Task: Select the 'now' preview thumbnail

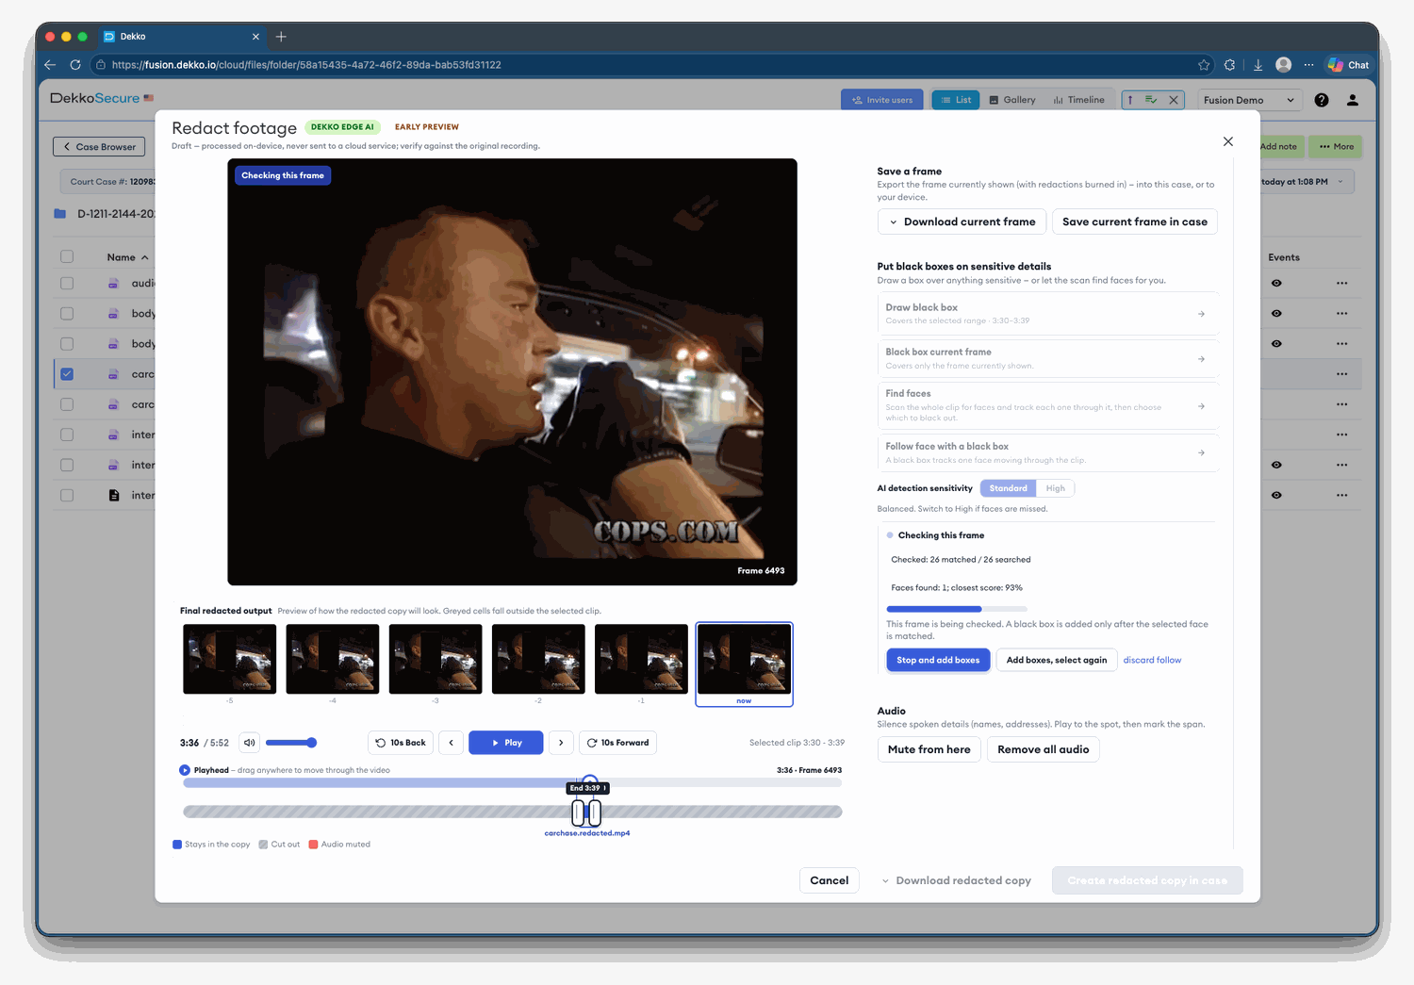Action: [744, 663]
